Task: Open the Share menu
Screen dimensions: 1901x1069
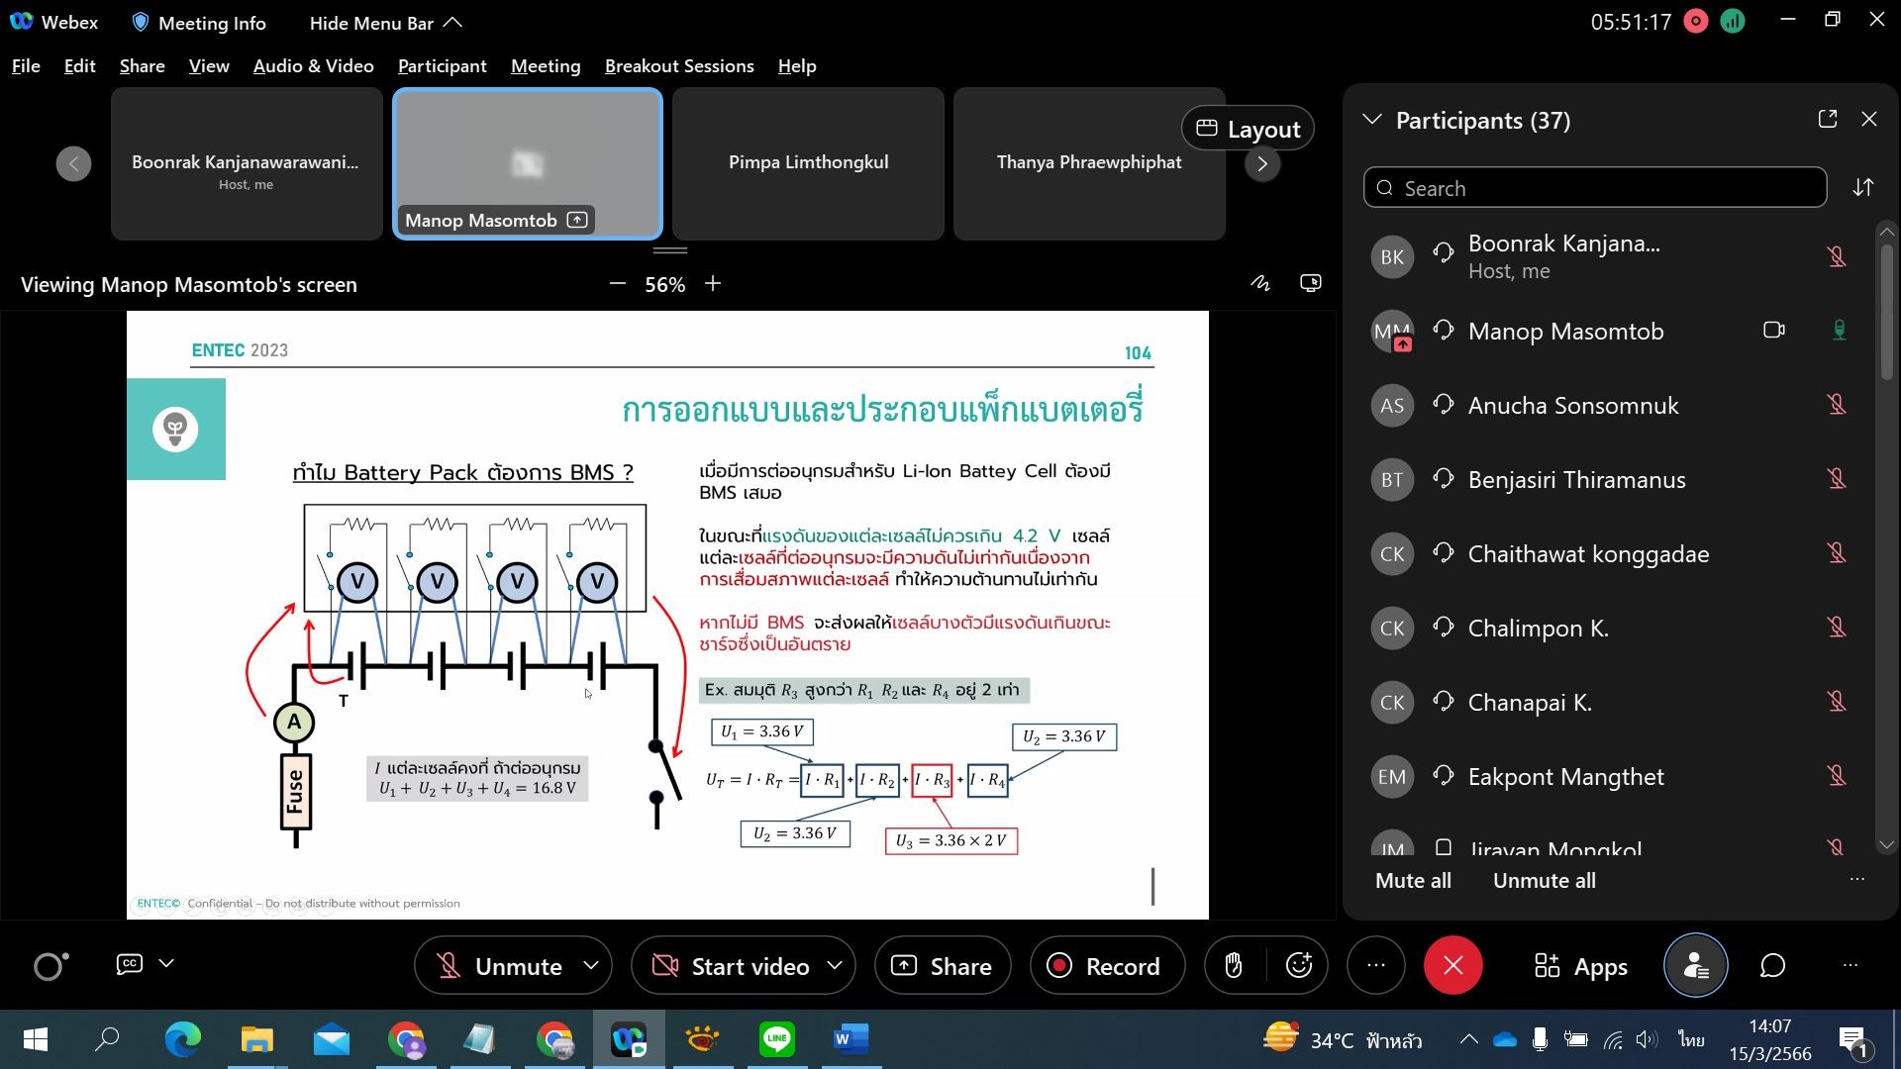Action: click(x=142, y=66)
